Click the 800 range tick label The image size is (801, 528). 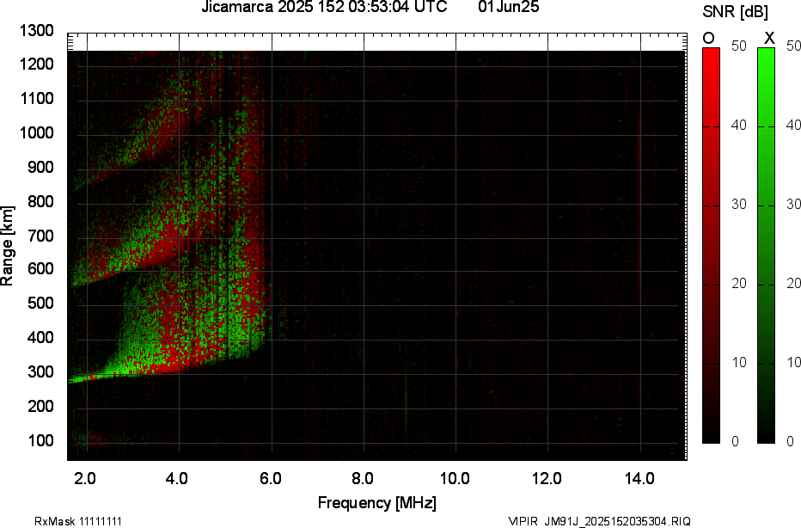[x=40, y=201]
